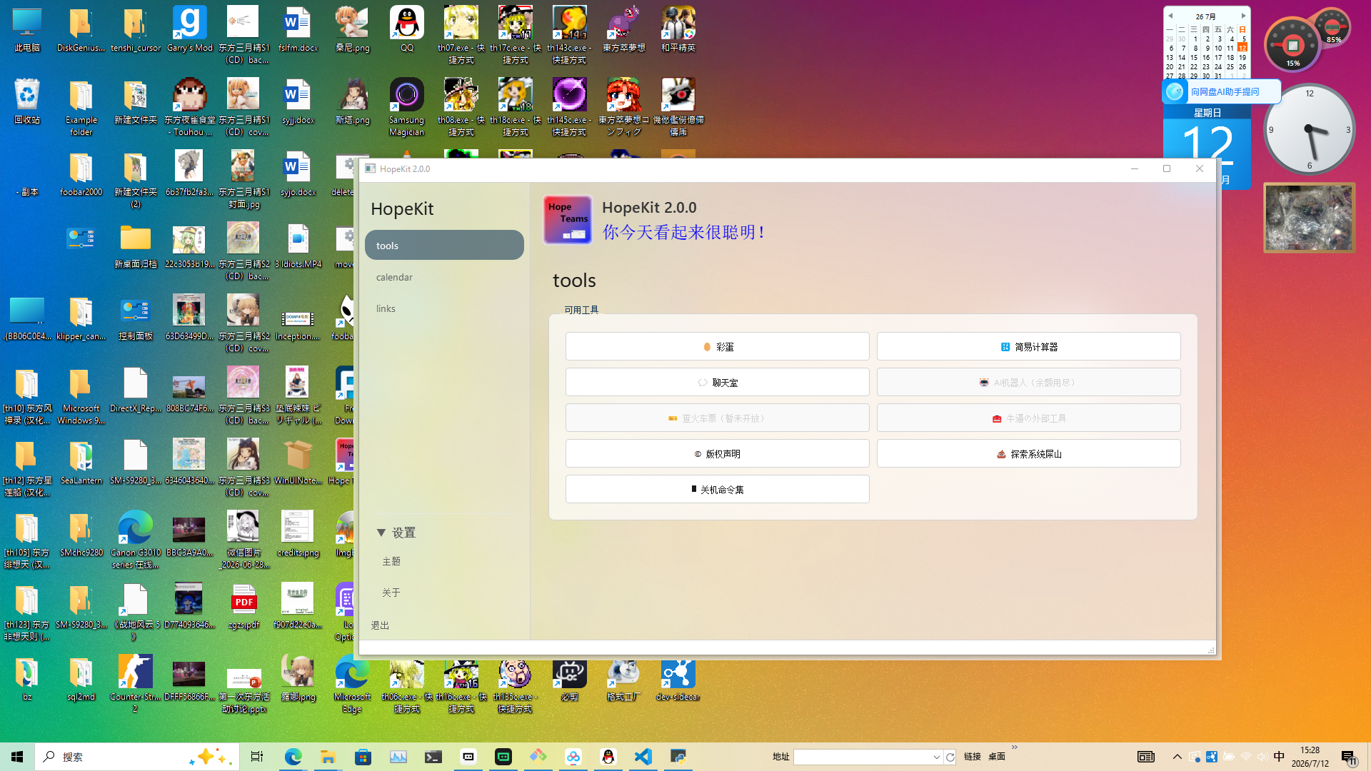Switch to the links page in HopeKit

[444, 308]
